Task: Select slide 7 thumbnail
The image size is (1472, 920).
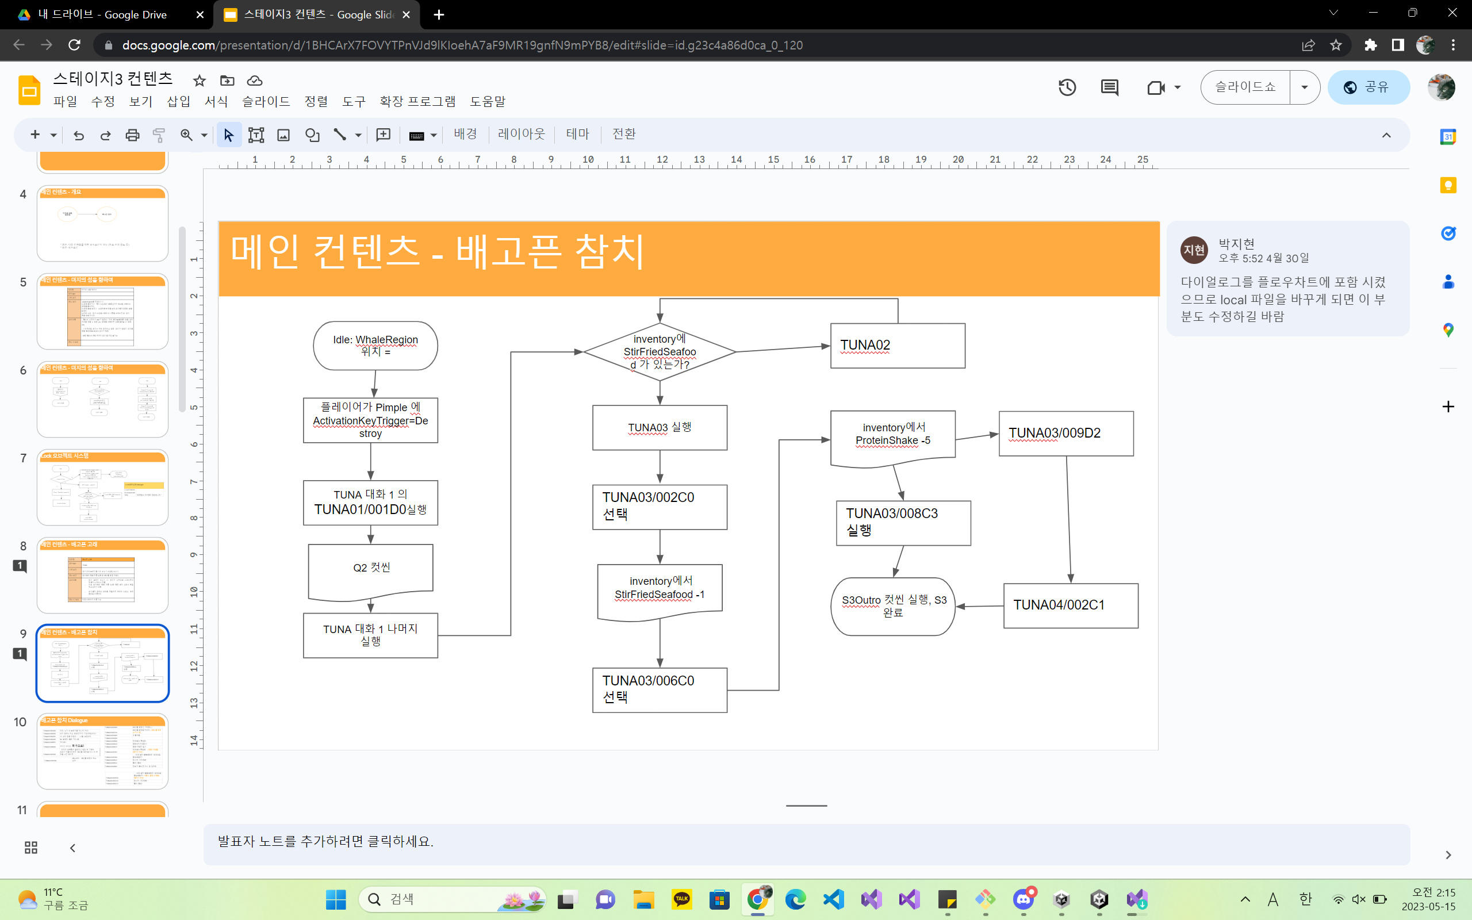Action: 103,488
